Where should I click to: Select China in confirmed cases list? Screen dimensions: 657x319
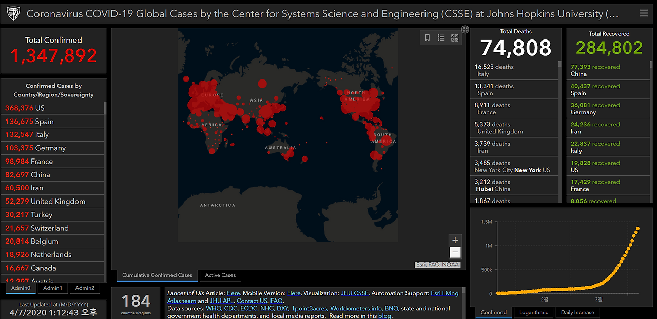(x=52, y=174)
